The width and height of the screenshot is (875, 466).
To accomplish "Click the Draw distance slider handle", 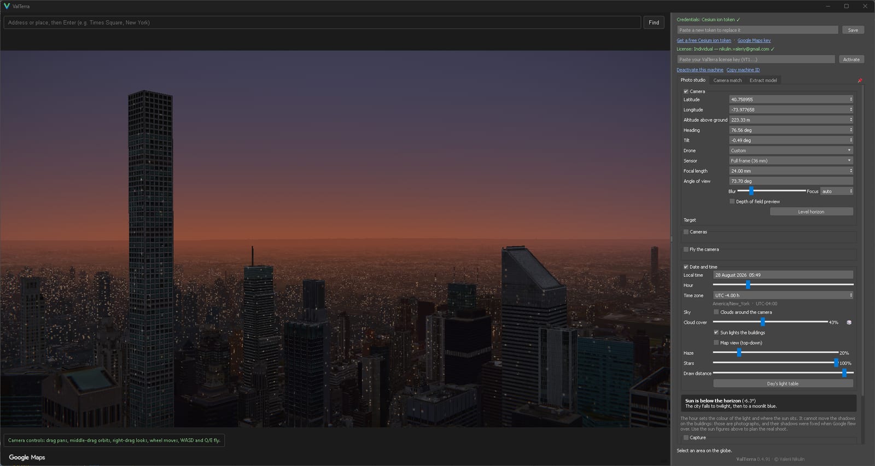I will pos(844,373).
